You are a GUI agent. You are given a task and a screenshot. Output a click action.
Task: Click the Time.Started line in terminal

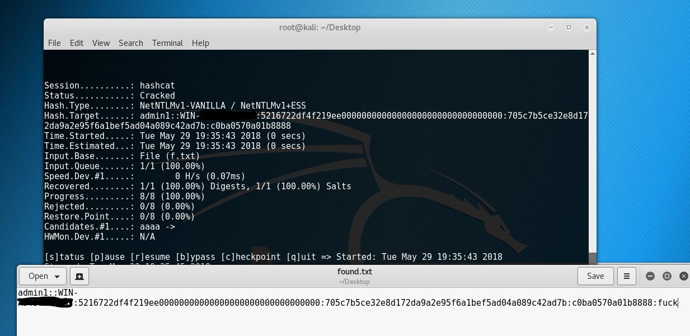[175, 136]
